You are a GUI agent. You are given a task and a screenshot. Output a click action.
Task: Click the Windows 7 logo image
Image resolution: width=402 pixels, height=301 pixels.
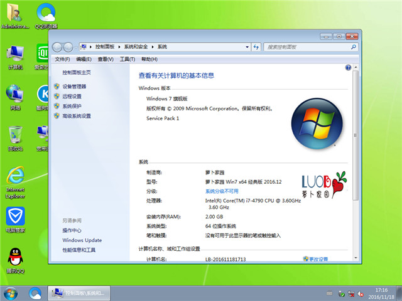(x=317, y=124)
